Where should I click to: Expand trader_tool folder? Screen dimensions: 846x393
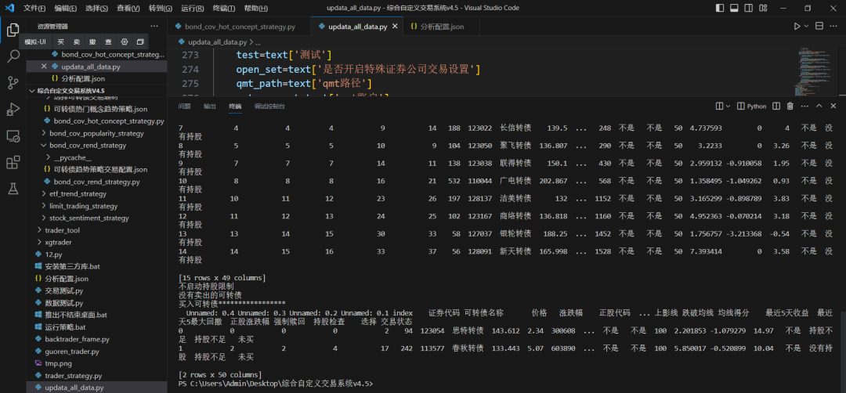[x=58, y=230]
